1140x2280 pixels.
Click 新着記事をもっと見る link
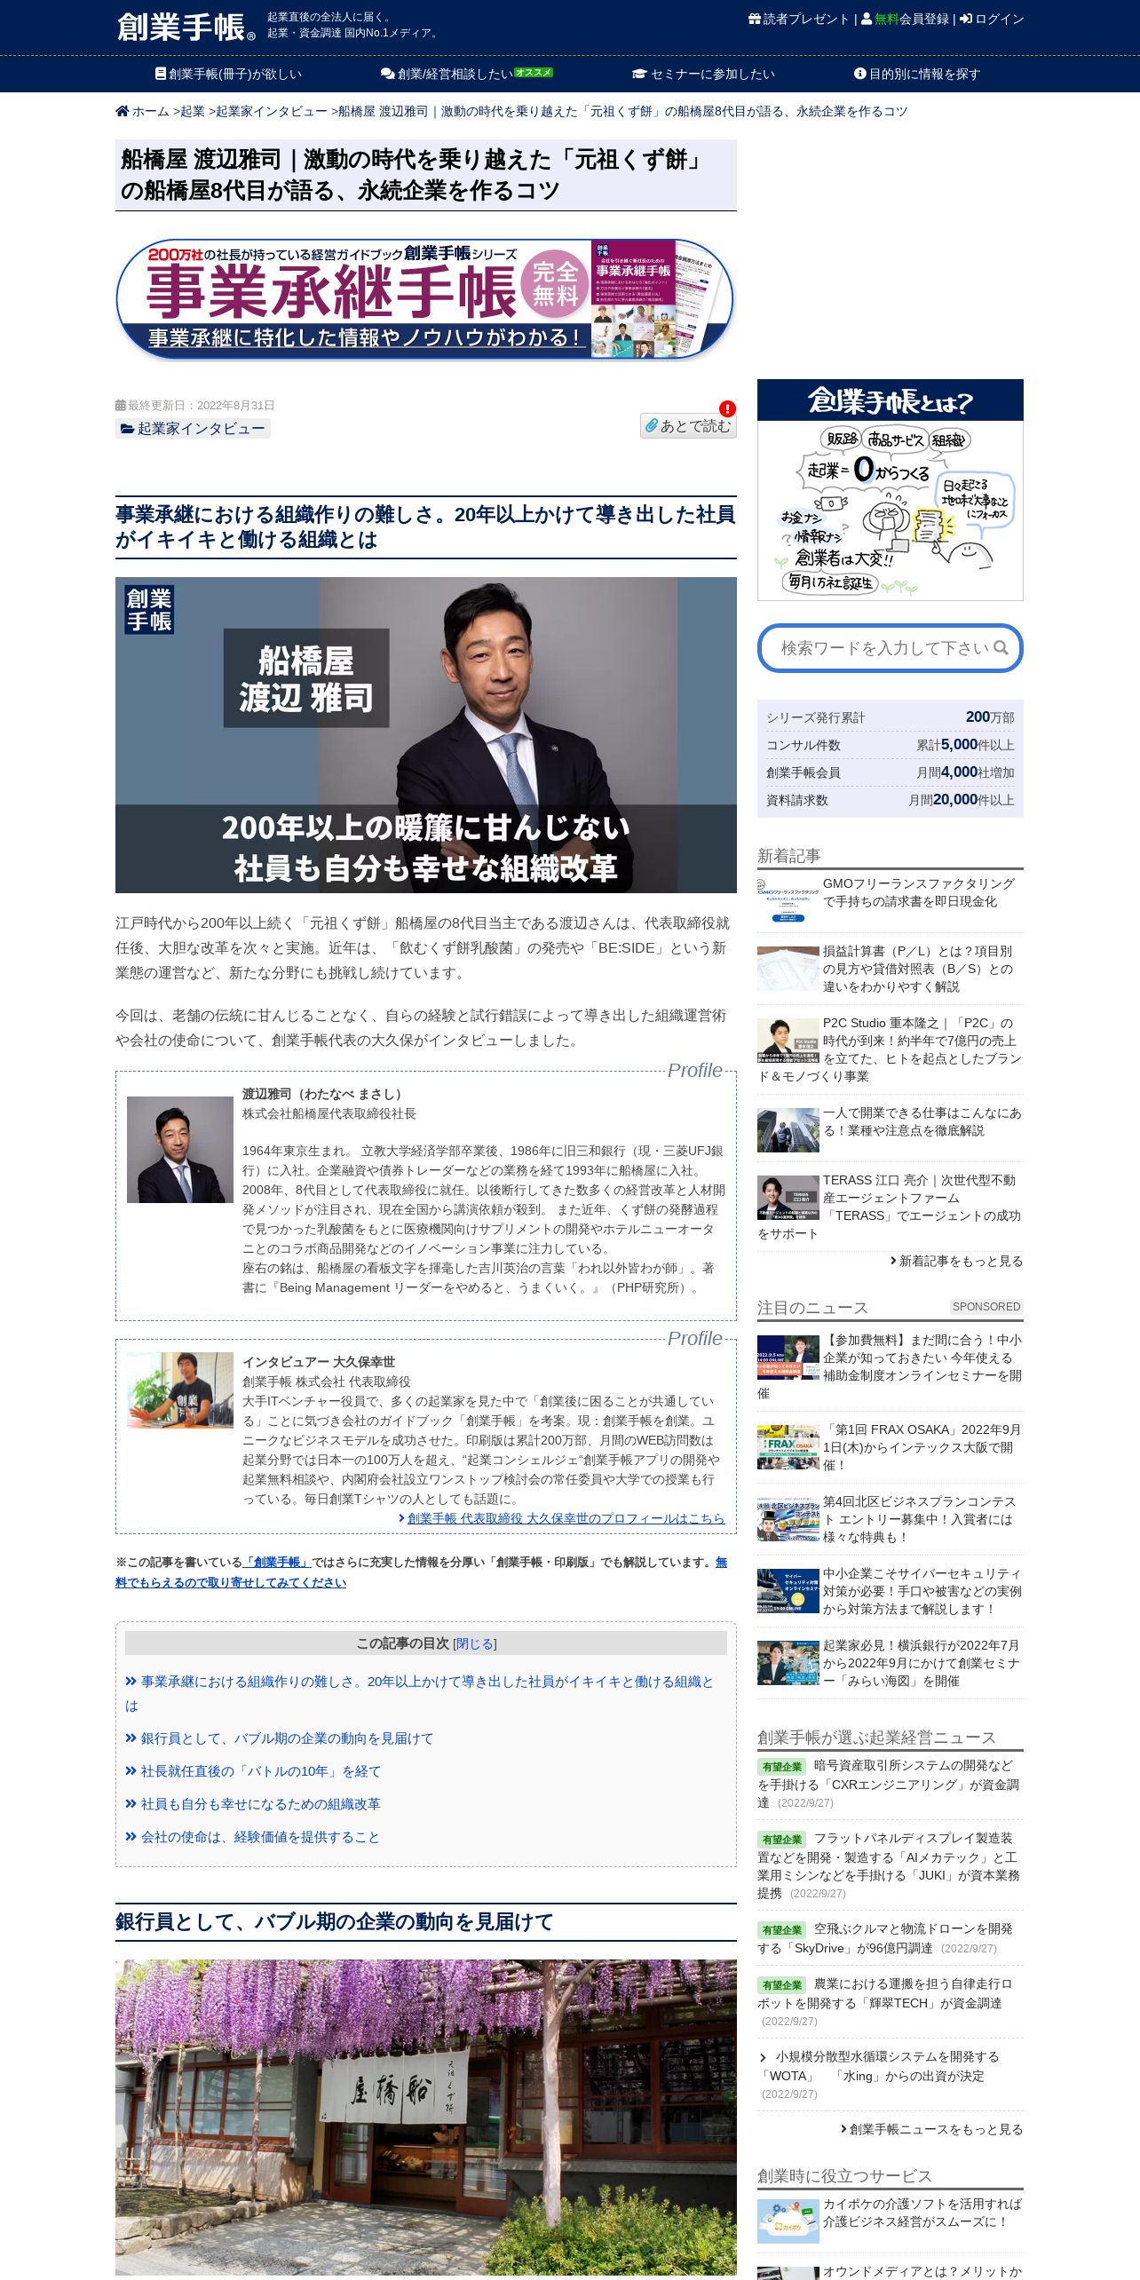956,1261
